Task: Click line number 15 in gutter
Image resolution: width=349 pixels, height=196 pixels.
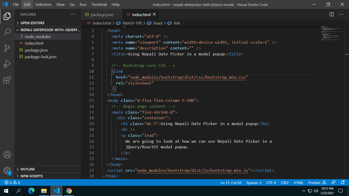Action: 91,101
